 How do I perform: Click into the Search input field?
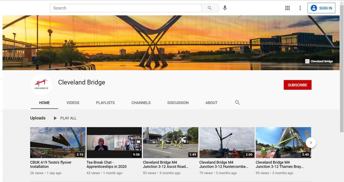pos(126,8)
